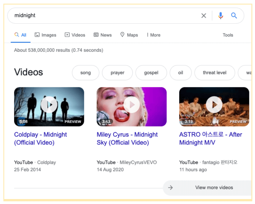Image resolution: width=255 pixels, height=204 pixels.
Task: Expand the More options menu
Action: [x=153, y=35]
